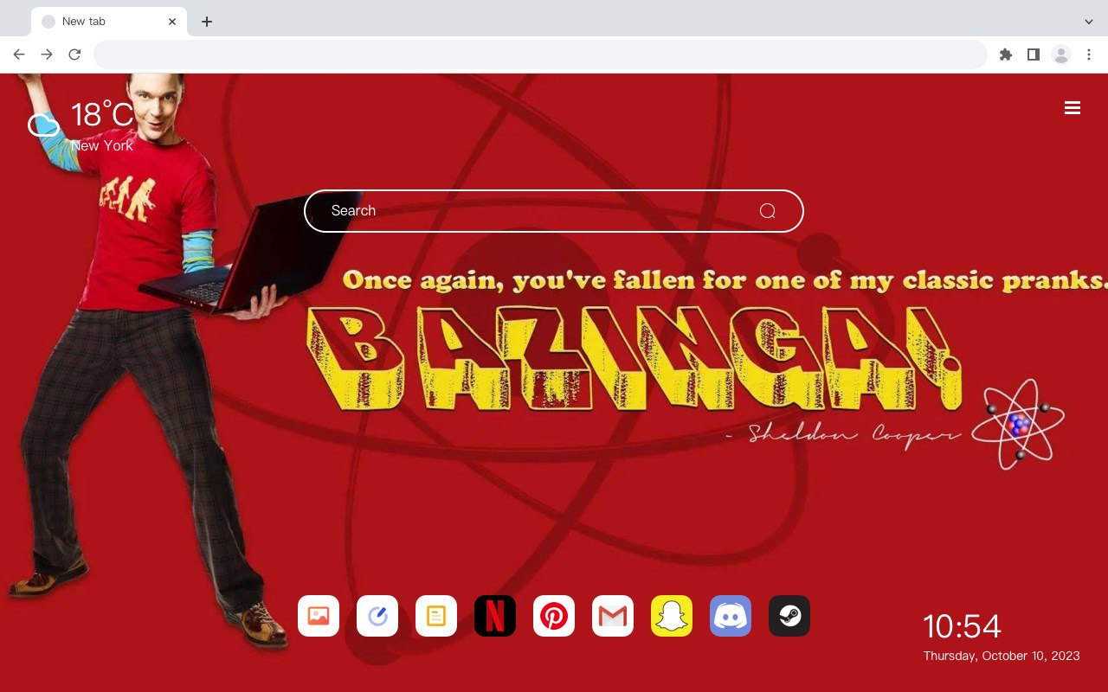Viewport: 1108px width, 692px height.
Task: Click the magnifier search icon
Action: click(767, 211)
